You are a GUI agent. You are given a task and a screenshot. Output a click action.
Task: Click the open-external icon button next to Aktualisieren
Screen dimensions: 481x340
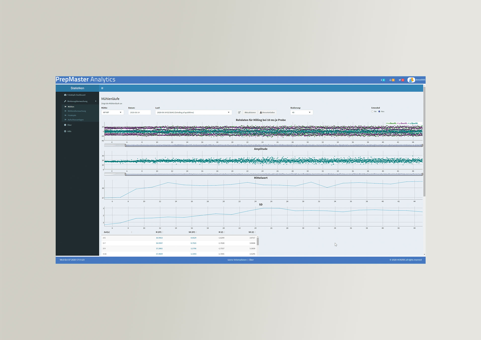(x=239, y=112)
